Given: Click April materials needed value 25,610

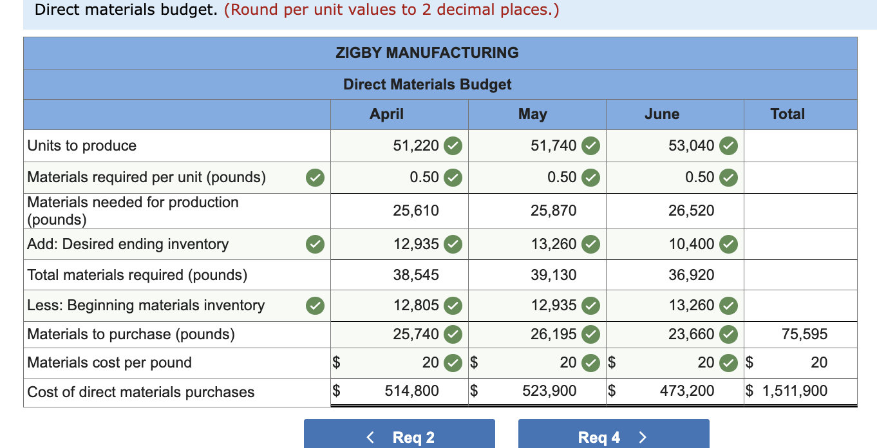Looking at the screenshot, I should click(x=416, y=210).
